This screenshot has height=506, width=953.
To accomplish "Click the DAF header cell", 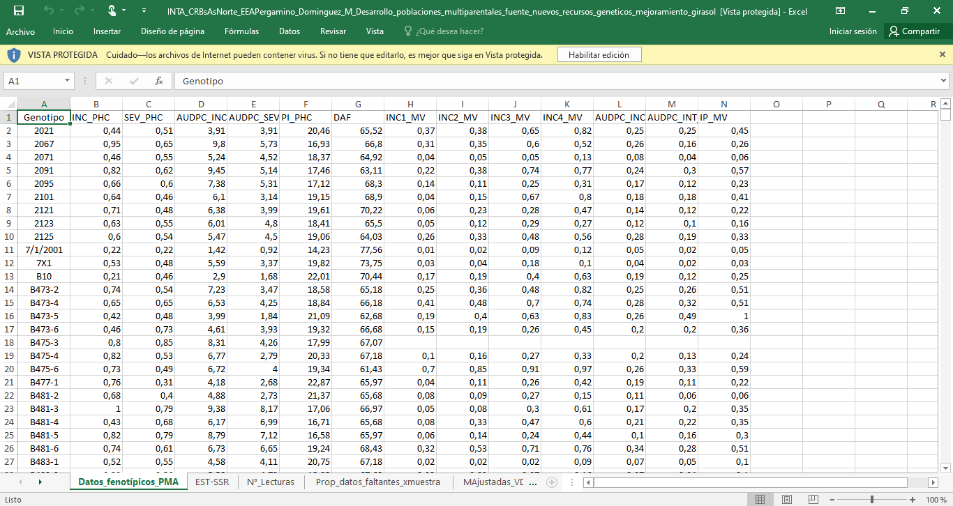I will (358, 118).
